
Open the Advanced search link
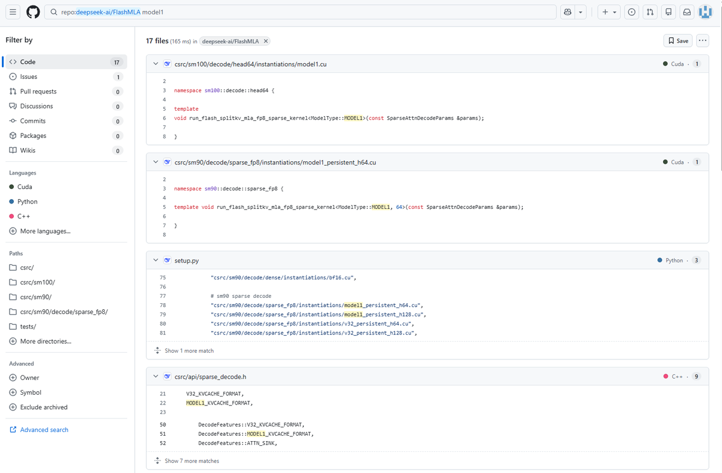click(44, 430)
